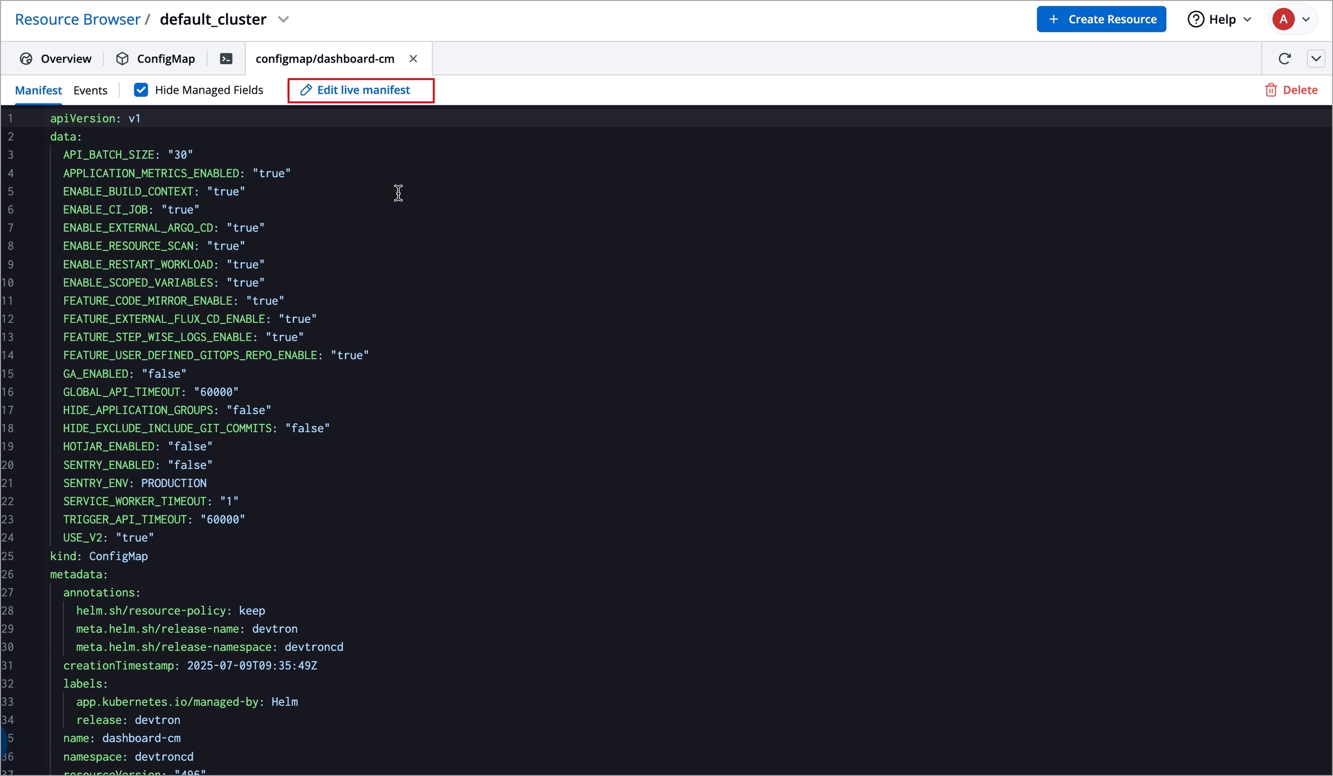Click the refresh icon in tab bar
The height and width of the screenshot is (776, 1333).
(1284, 58)
